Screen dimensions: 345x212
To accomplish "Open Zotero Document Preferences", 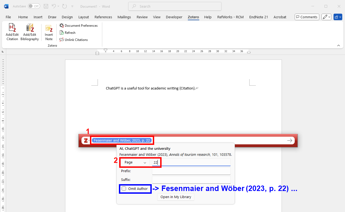I will click(x=79, y=26).
